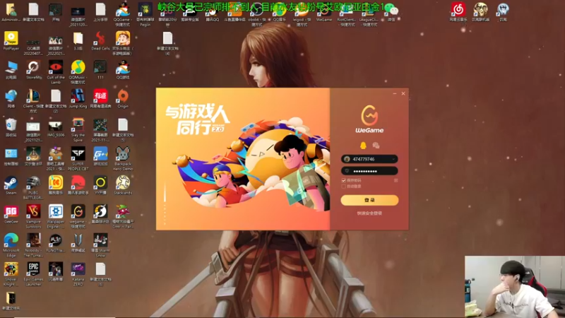Image resolution: width=565 pixels, height=318 pixels.
Task: Open the PotPlayer desktop shortcut
Action: pos(11,41)
